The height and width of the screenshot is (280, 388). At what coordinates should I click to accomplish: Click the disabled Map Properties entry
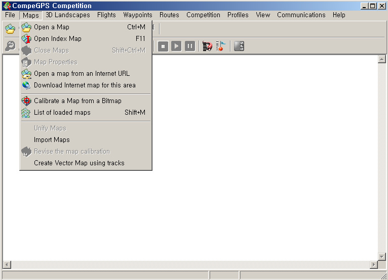86,62
